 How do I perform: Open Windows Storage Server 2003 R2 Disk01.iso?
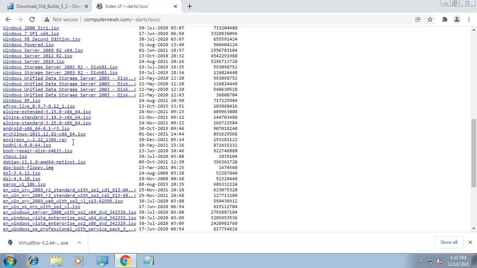click(x=60, y=67)
